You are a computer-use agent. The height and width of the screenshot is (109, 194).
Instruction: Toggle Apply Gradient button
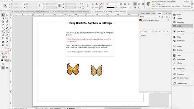pyautogui.click(x=5, y=60)
